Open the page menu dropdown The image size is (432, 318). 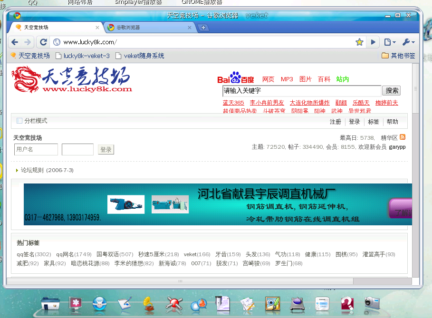[390, 42]
